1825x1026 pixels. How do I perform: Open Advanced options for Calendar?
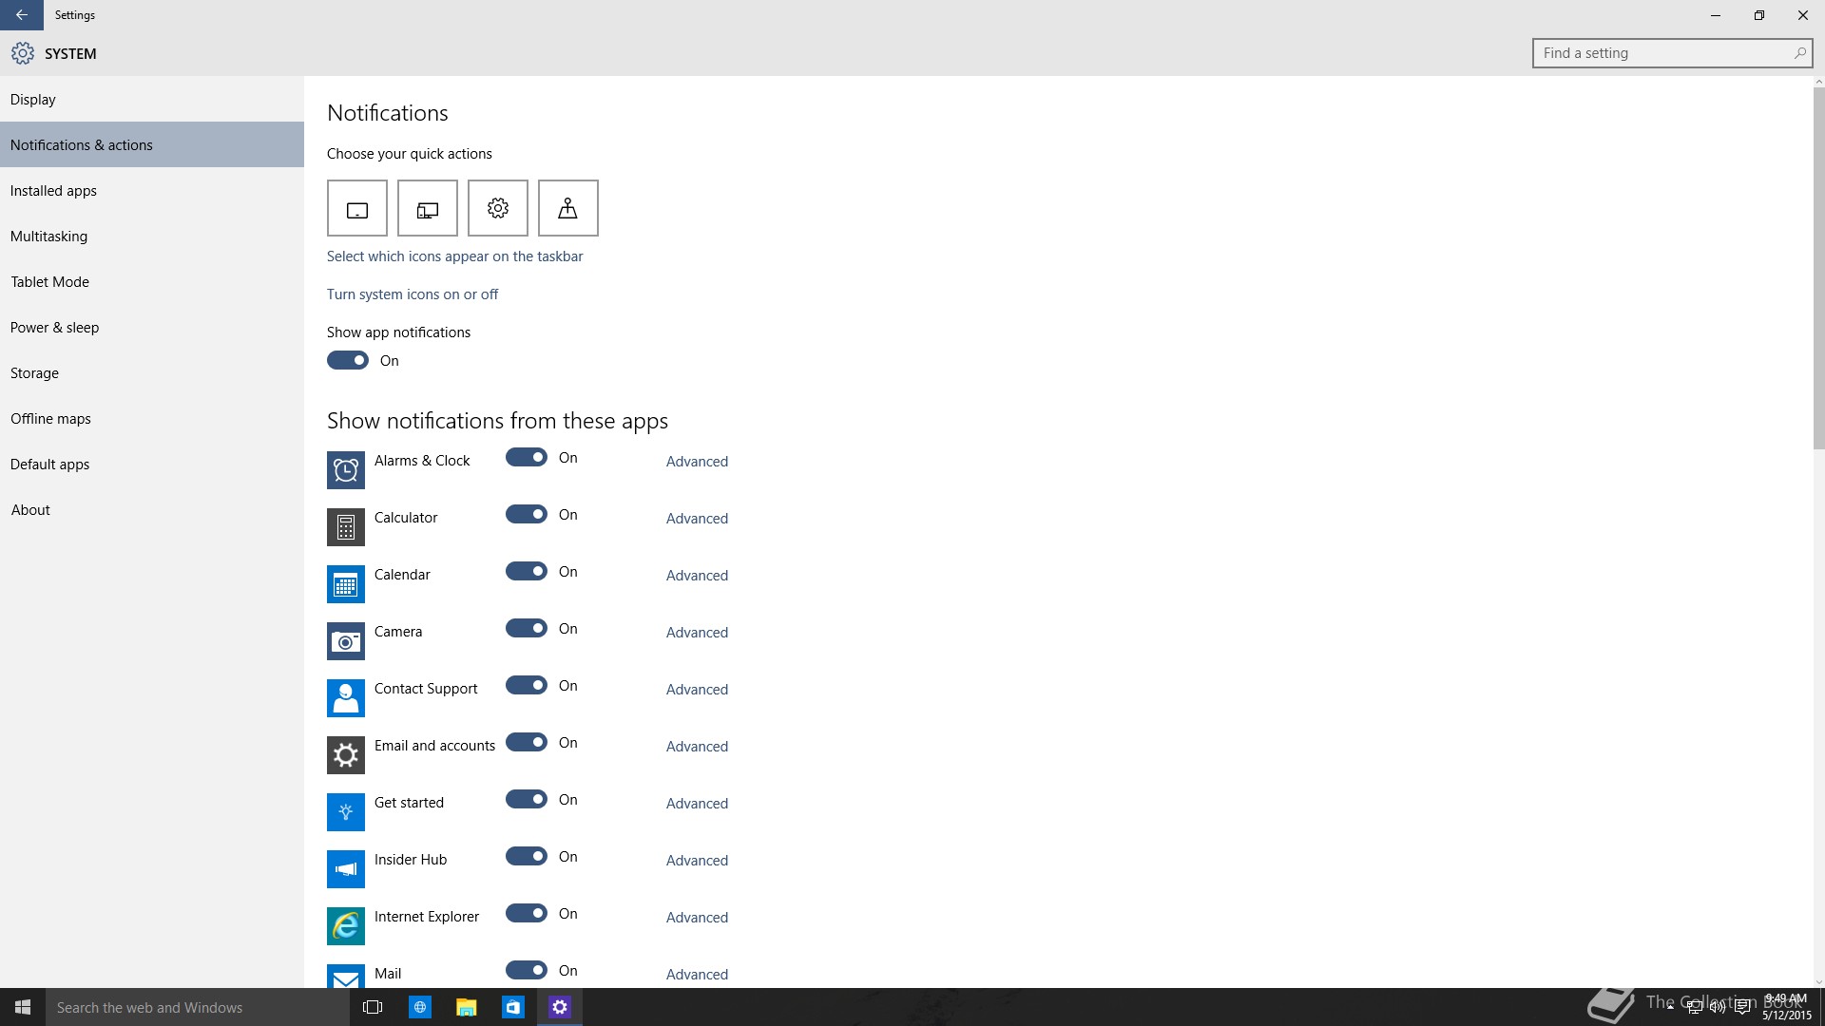(x=697, y=576)
